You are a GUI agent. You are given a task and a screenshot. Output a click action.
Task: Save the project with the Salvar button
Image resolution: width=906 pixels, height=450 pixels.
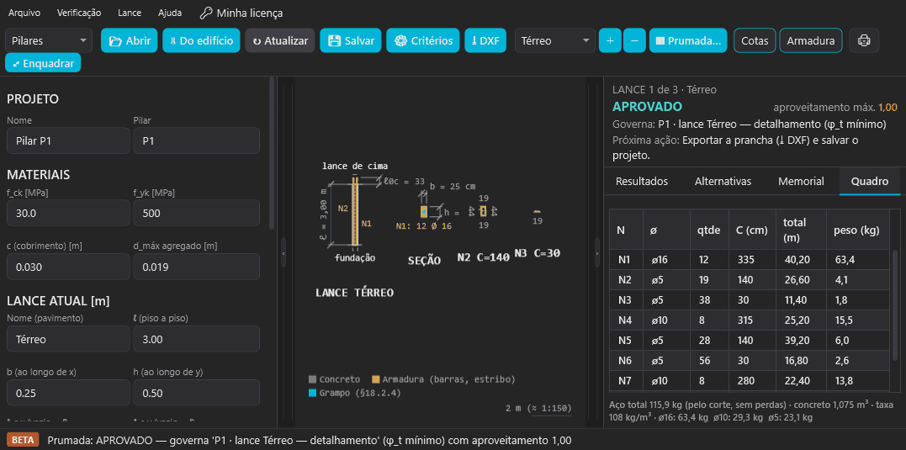click(351, 41)
